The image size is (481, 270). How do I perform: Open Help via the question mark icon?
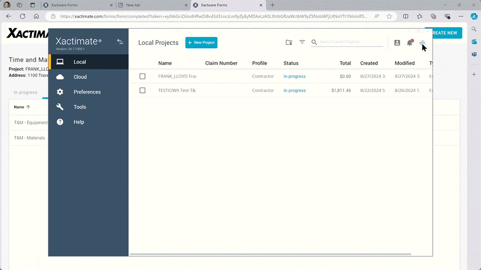coord(78,121)
